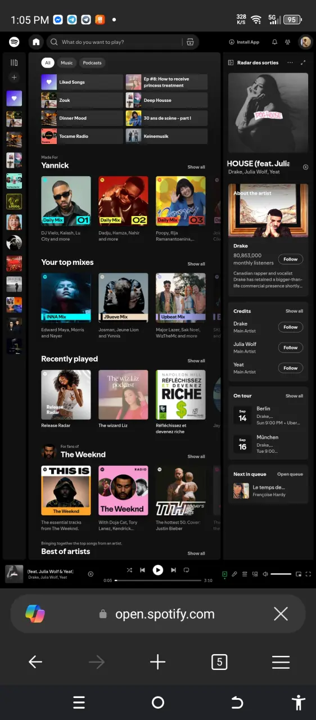Go to Home via house icon

pos(36,42)
